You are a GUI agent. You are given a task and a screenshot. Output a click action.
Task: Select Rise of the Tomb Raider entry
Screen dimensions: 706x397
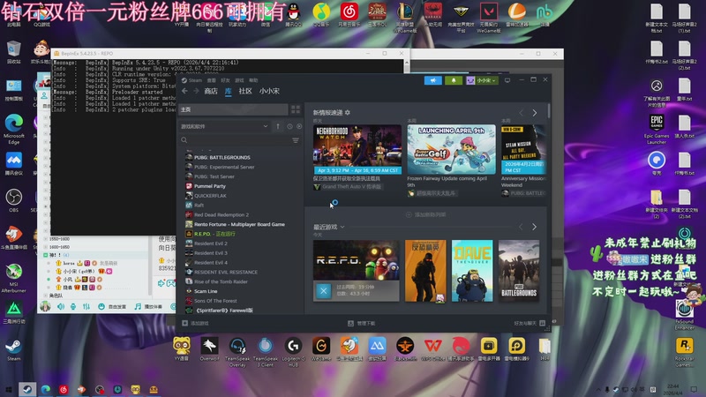(x=221, y=281)
